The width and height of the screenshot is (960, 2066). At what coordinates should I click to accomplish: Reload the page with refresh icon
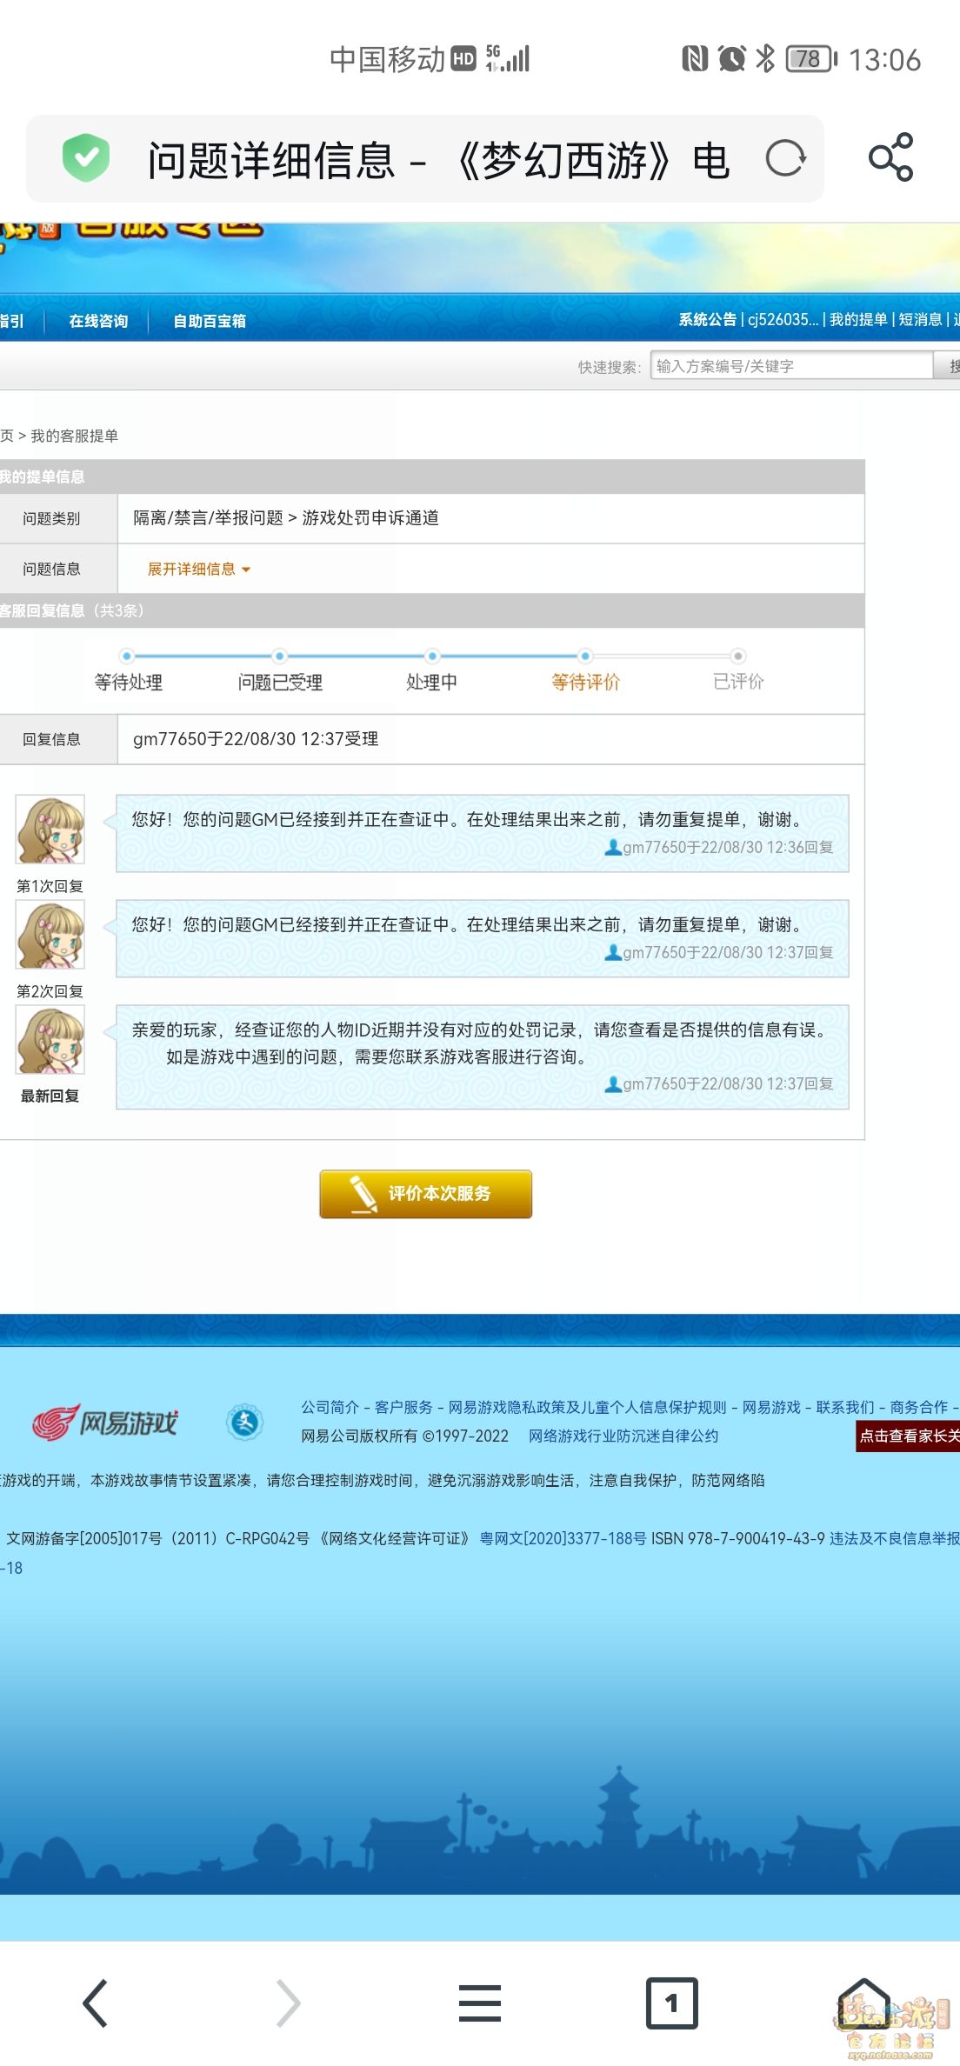tap(785, 159)
